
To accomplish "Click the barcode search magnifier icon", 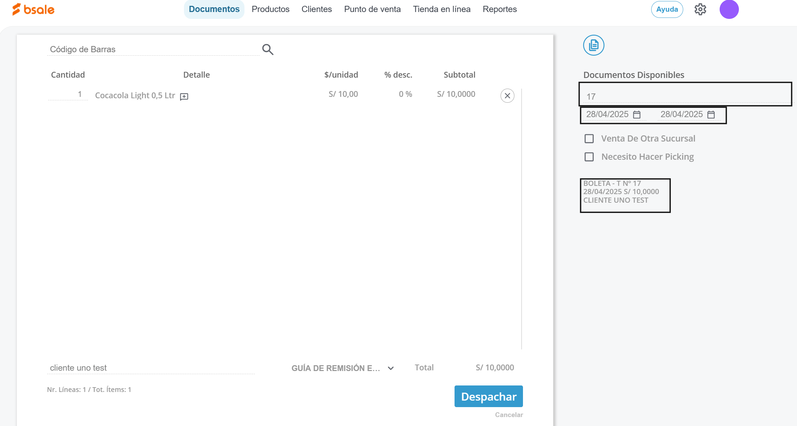I will 268,49.
